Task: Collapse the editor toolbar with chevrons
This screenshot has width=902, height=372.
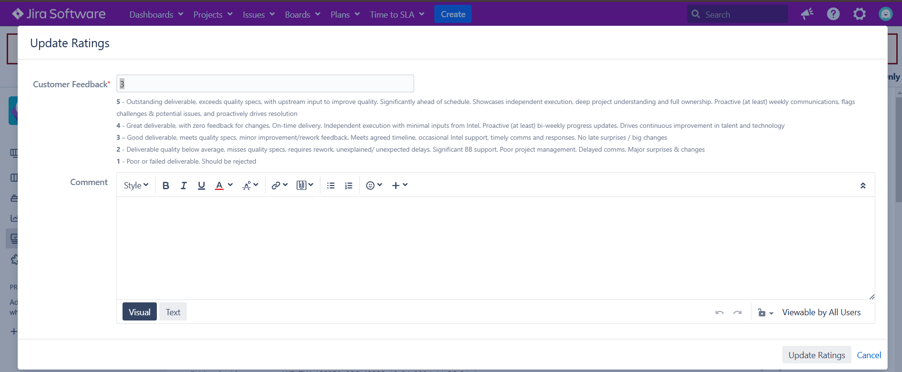Action: point(863,186)
